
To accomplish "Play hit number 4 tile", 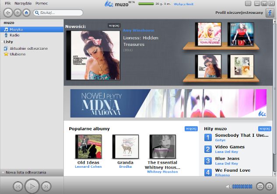I will click(x=208, y=173).
